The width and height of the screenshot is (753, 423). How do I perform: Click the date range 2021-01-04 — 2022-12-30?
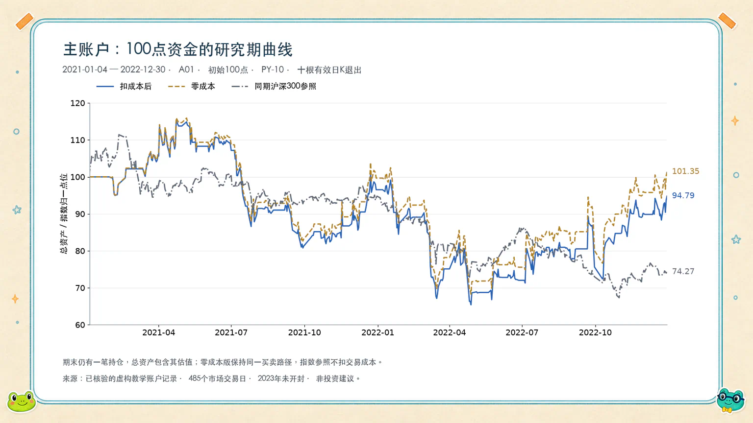(114, 70)
